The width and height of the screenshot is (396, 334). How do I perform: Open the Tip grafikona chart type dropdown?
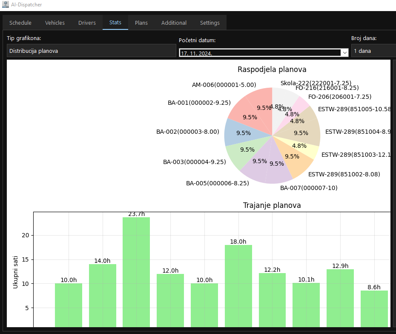[91, 51]
